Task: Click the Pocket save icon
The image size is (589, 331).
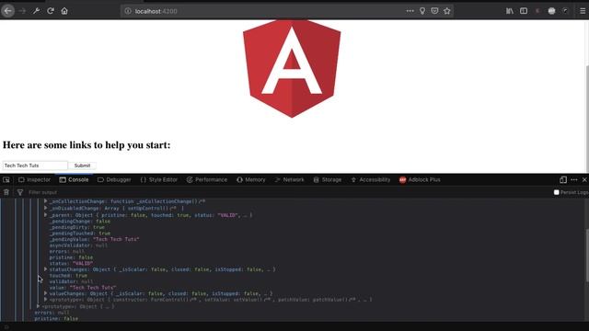Action: point(434,11)
